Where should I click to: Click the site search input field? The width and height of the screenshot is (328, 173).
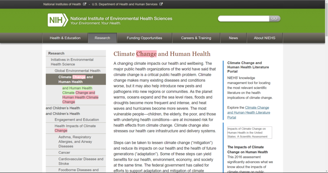click(x=243, y=19)
